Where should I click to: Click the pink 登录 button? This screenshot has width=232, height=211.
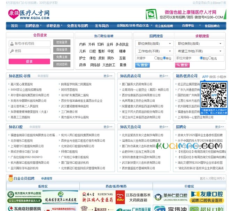pos(29,61)
